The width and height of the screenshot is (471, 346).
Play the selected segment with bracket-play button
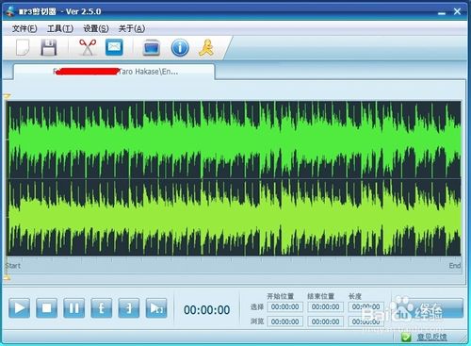click(x=156, y=308)
